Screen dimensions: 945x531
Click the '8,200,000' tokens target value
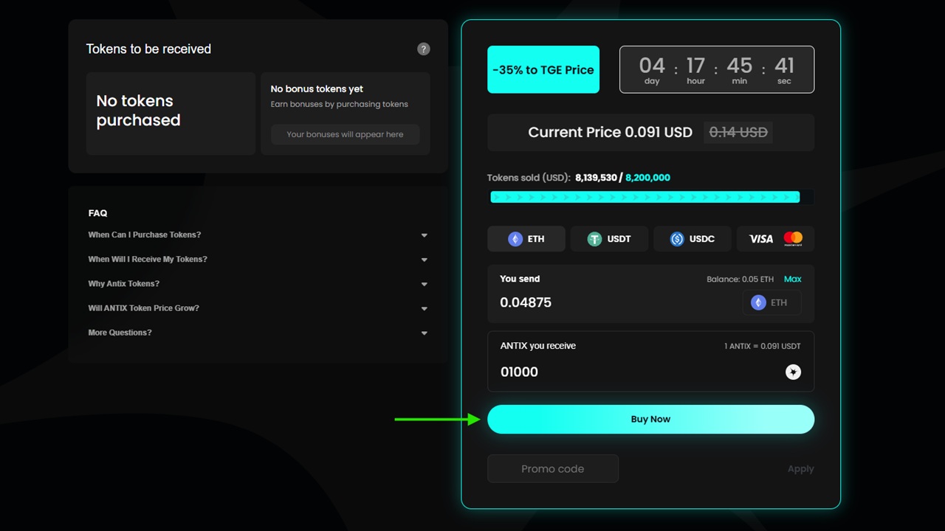click(x=647, y=178)
